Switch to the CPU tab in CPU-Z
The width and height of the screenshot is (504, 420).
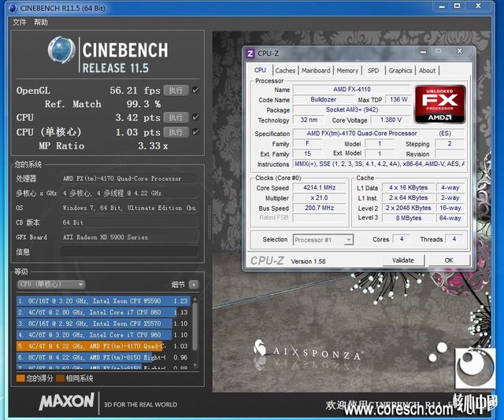click(260, 70)
